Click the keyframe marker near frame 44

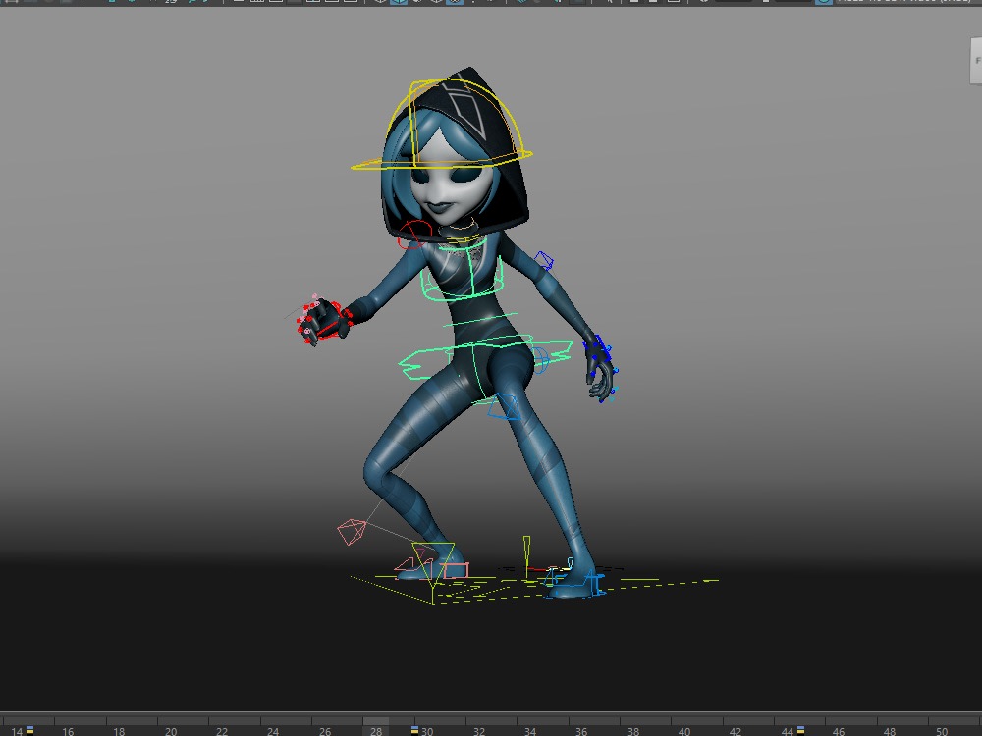(800, 730)
